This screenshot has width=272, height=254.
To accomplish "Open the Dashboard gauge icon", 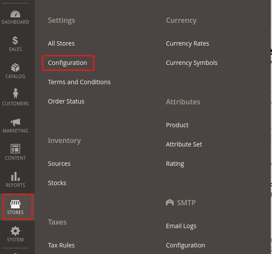I will tap(15, 14).
